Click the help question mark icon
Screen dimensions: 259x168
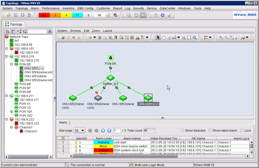click(x=156, y=15)
